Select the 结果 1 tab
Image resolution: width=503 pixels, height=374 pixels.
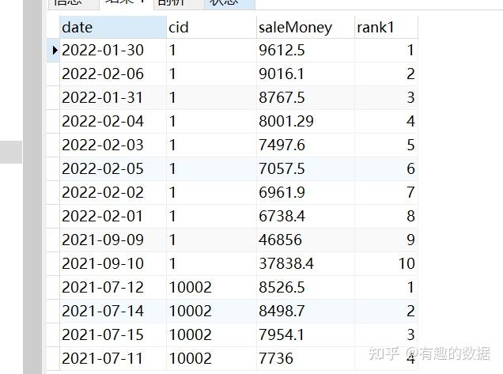point(126,3)
